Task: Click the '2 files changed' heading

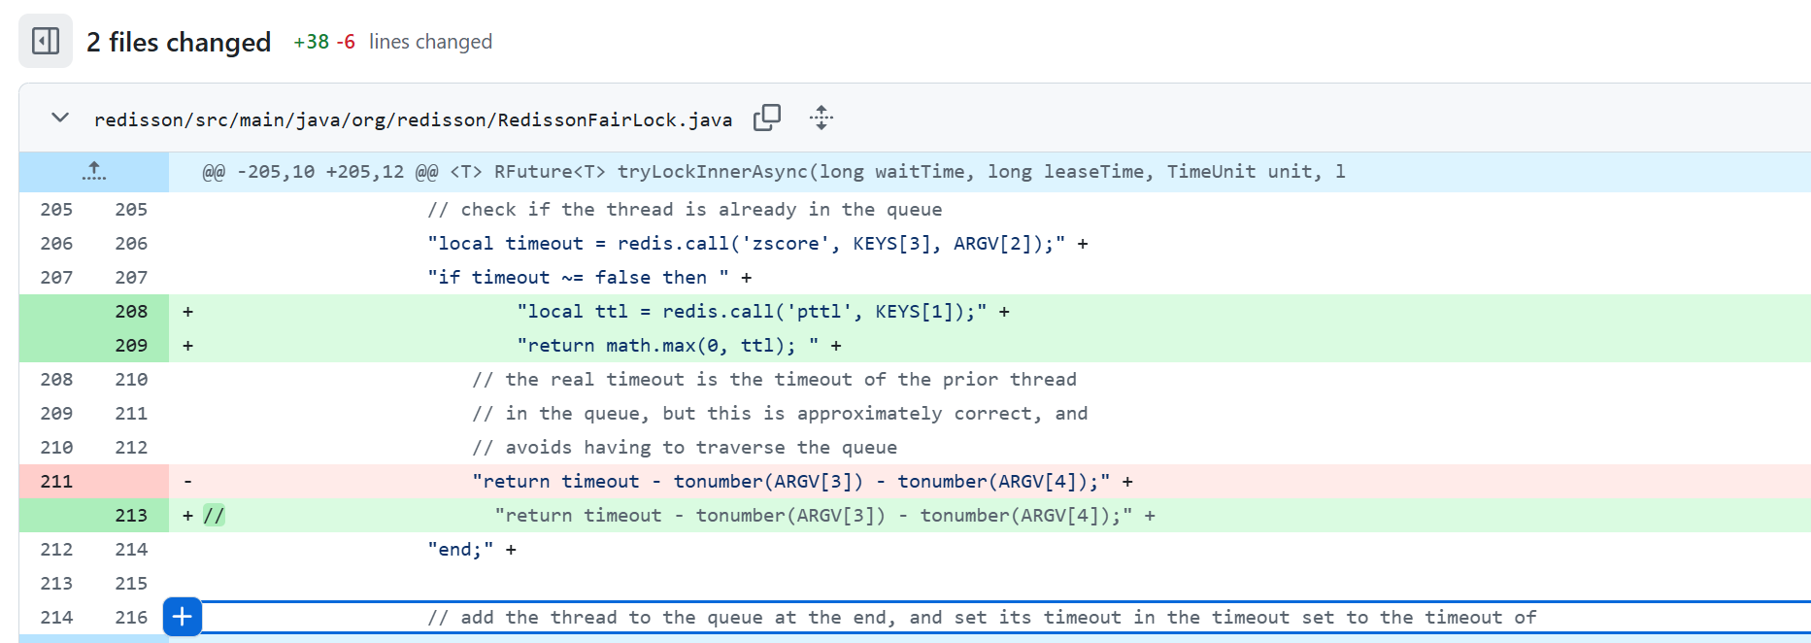Action: point(179,42)
